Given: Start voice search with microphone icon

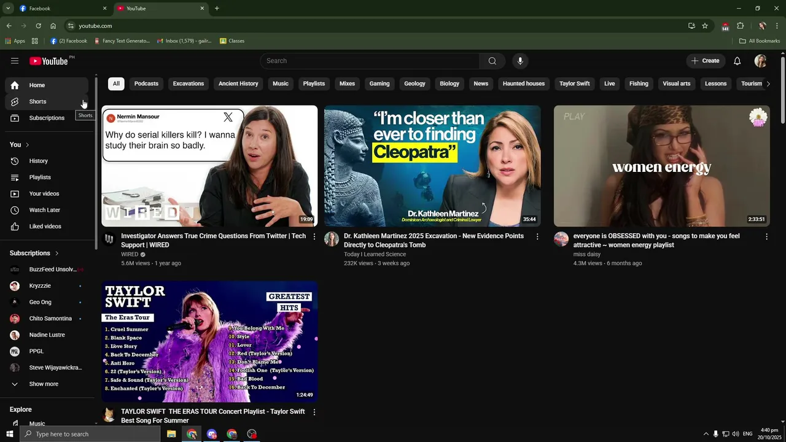Looking at the screenshot, I should pyautogui.click(x=520, y=61).
